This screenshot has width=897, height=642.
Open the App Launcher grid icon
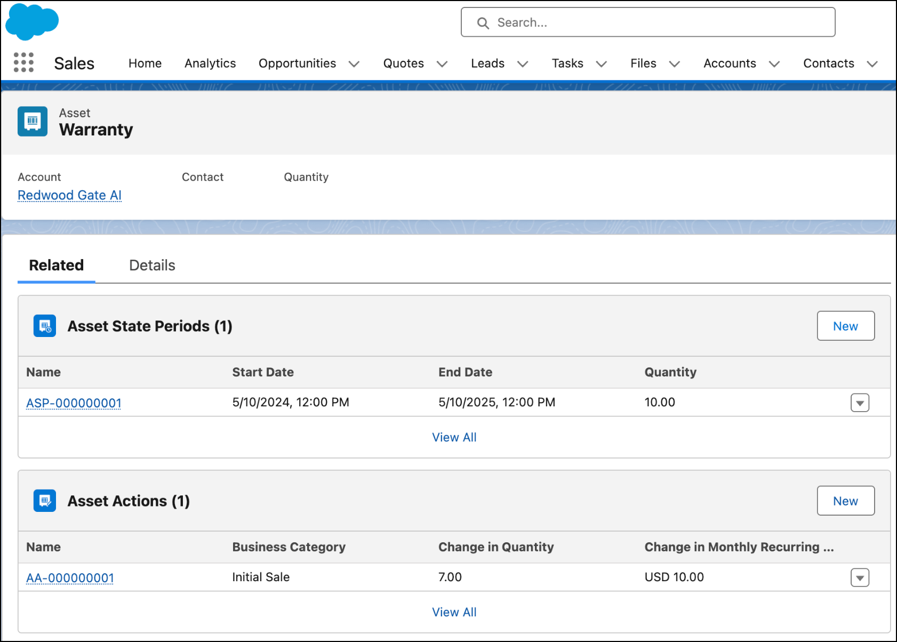[23, 62]
